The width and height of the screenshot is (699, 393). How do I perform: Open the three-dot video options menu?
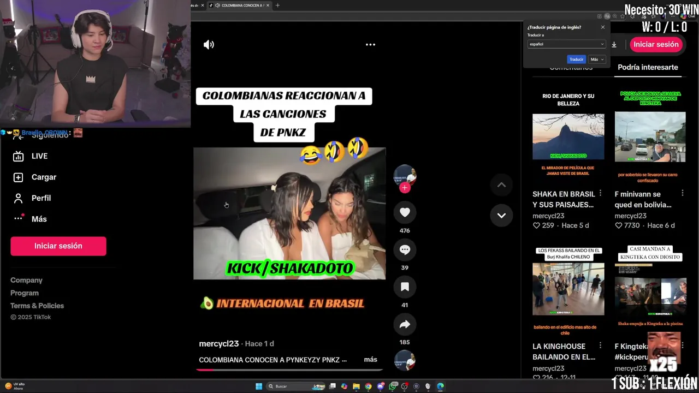[x=370, y=45]
